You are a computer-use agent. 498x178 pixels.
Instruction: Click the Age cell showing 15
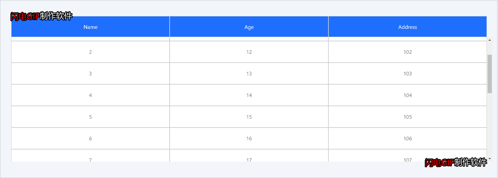[x=249, y=117]
